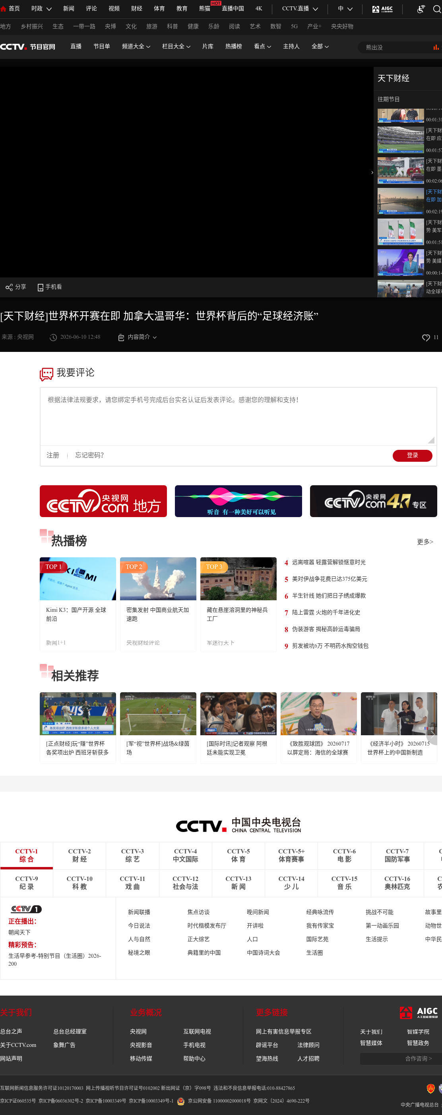The image size is (442, 1115).
Task: Open the search magnifier icon
Action: click(x=437, y=9)
